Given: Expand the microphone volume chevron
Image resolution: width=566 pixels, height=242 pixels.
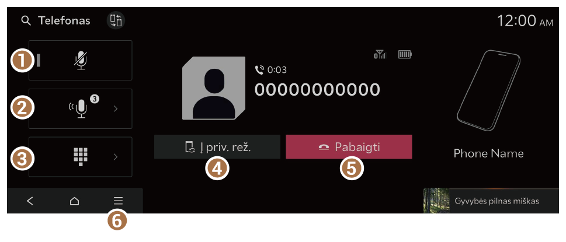Looking at the screenshot, I should [x=116, y=109].
